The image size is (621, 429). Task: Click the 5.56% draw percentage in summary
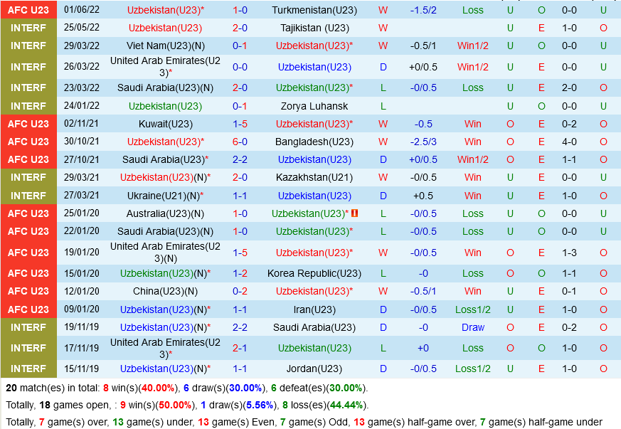click(x=260, y=405)
